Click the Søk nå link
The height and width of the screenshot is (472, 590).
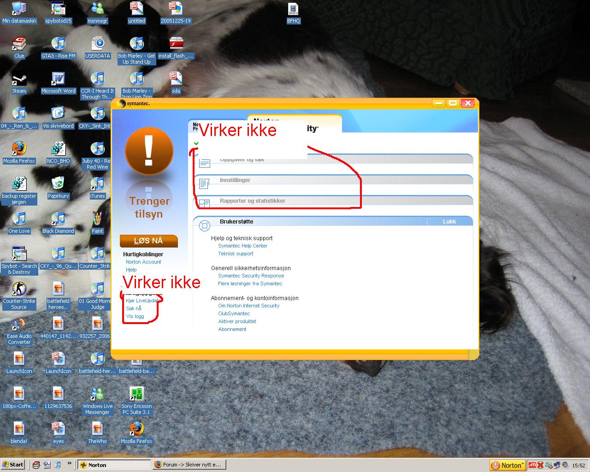134,308
